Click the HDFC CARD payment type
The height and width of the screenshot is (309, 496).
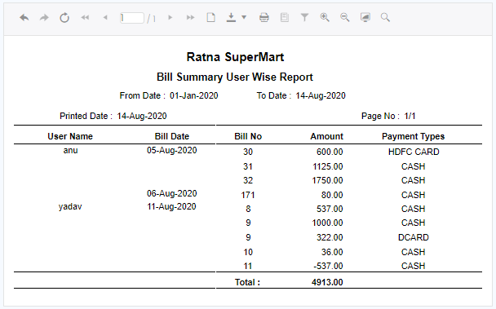coord(414,152)
